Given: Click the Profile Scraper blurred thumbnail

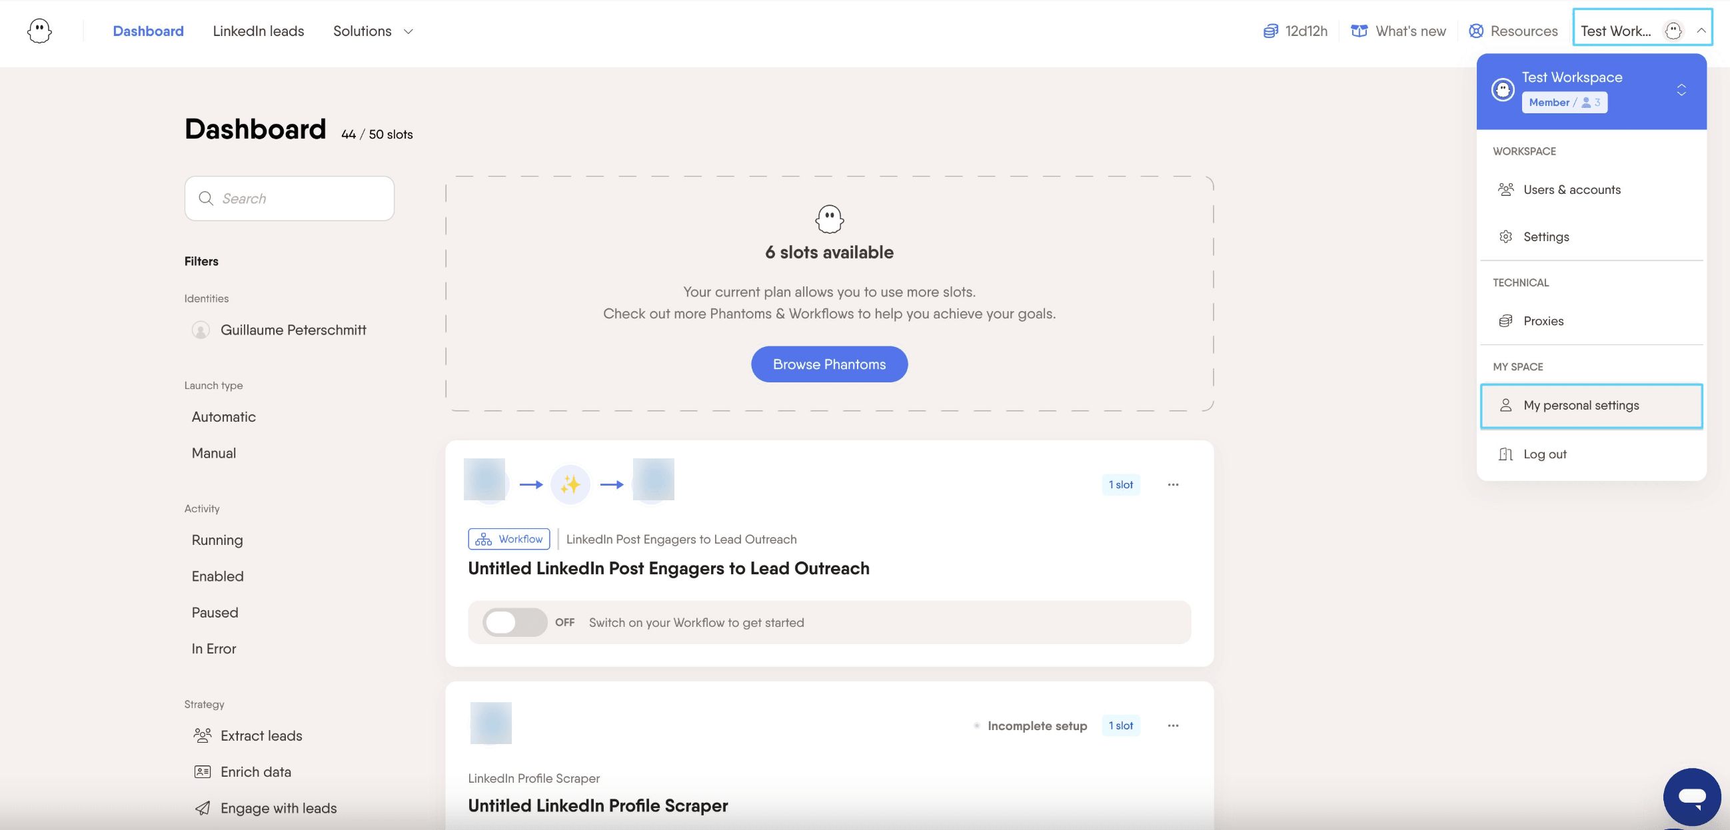Looking at the screenshot, I should [491, 723].
